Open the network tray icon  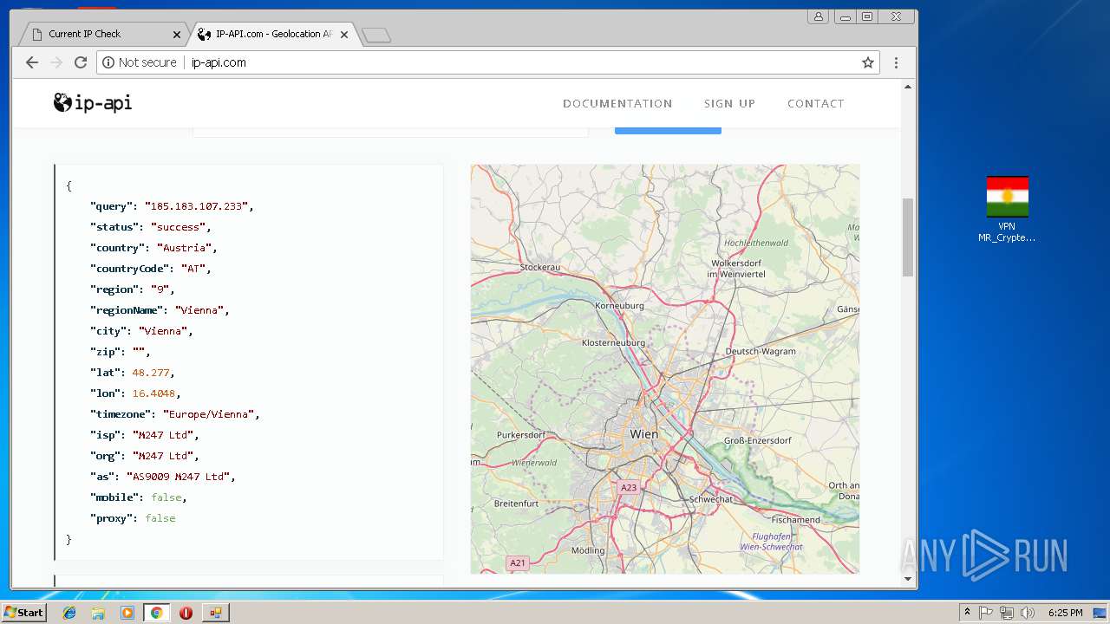click(x=1007, y=613)
